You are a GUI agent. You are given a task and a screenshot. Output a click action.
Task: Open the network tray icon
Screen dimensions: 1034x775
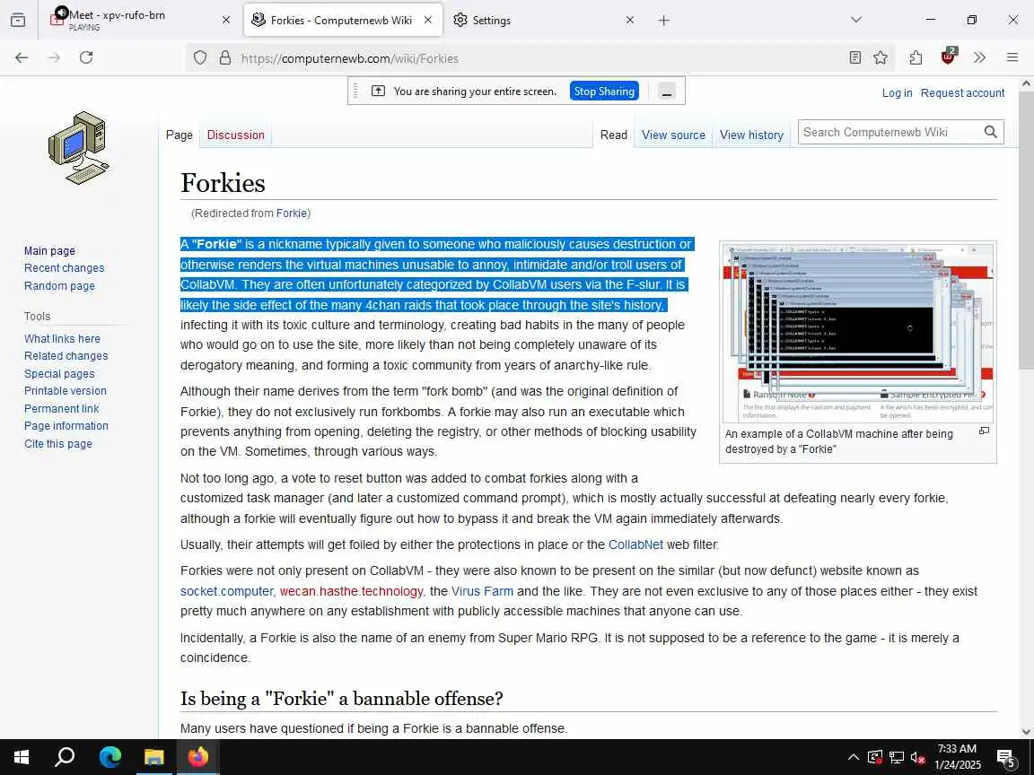[x=896, y=757]
